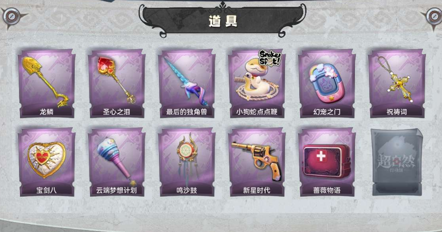
Task: Click the 新星时代 name label
Action: 256,190
